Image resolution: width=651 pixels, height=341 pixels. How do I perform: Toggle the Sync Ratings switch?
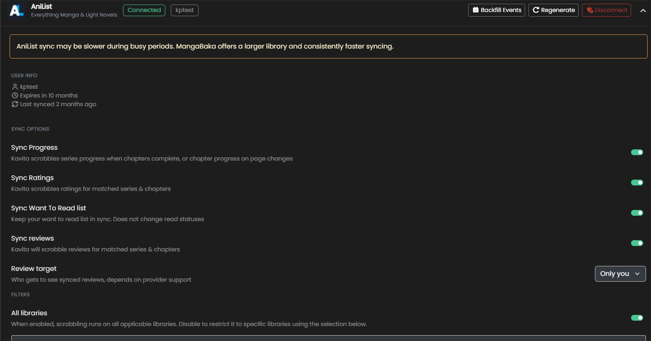click(637, 183)
